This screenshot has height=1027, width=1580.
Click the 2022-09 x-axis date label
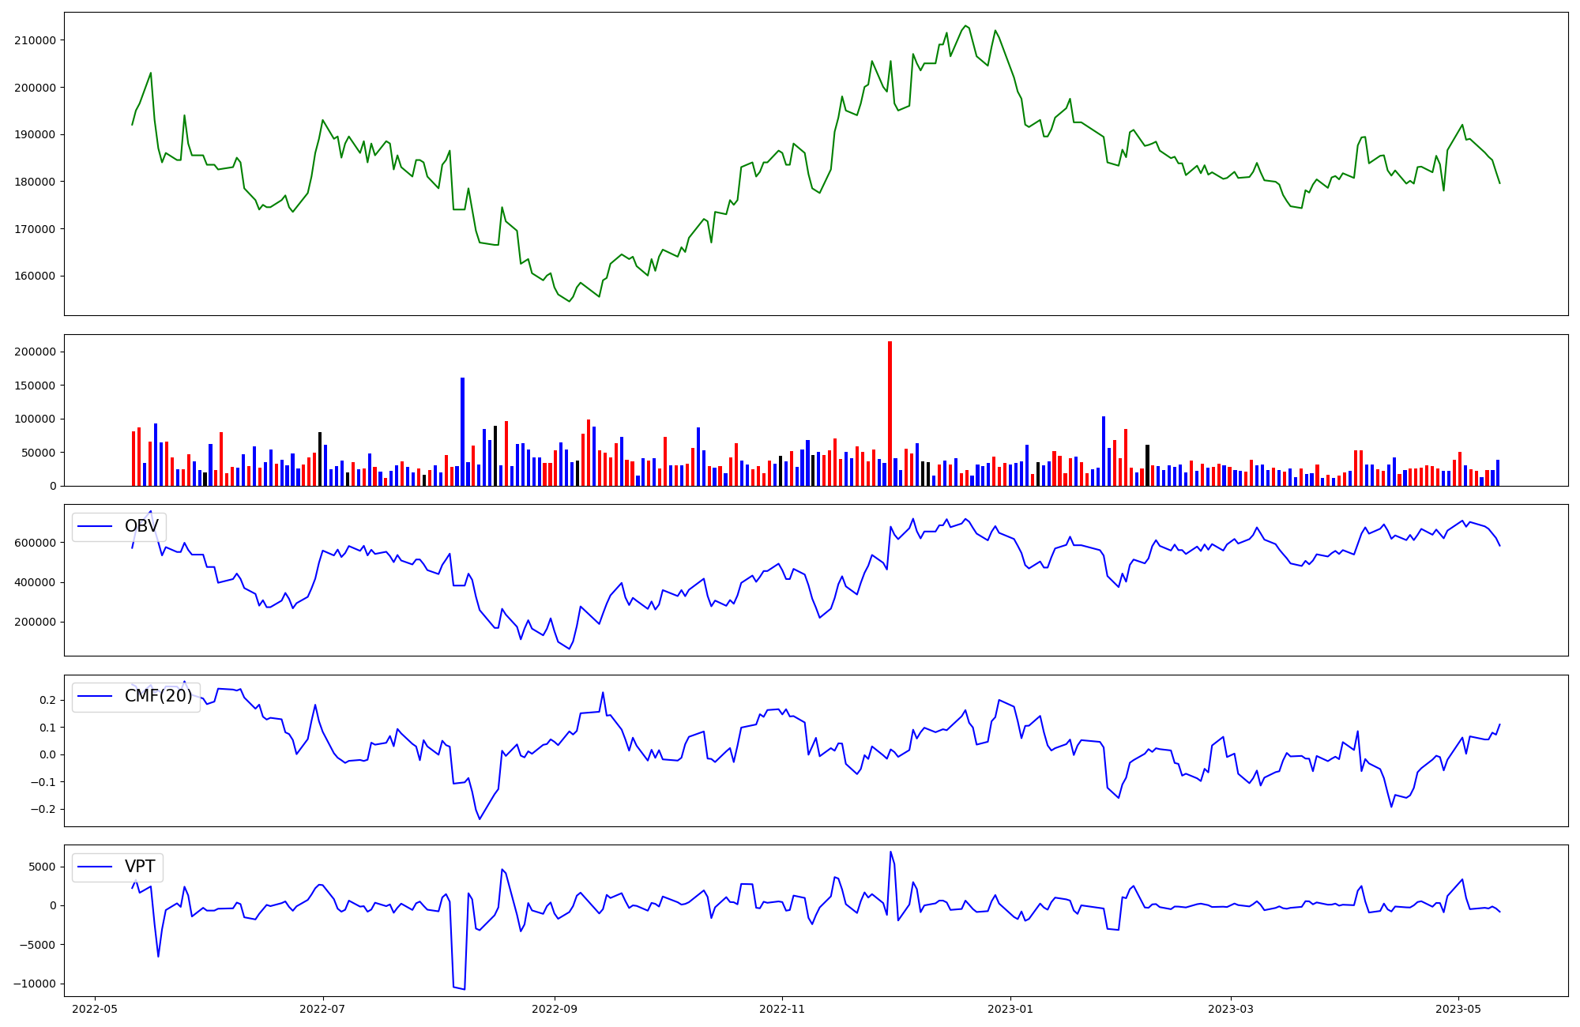(x=555, y=1009)
